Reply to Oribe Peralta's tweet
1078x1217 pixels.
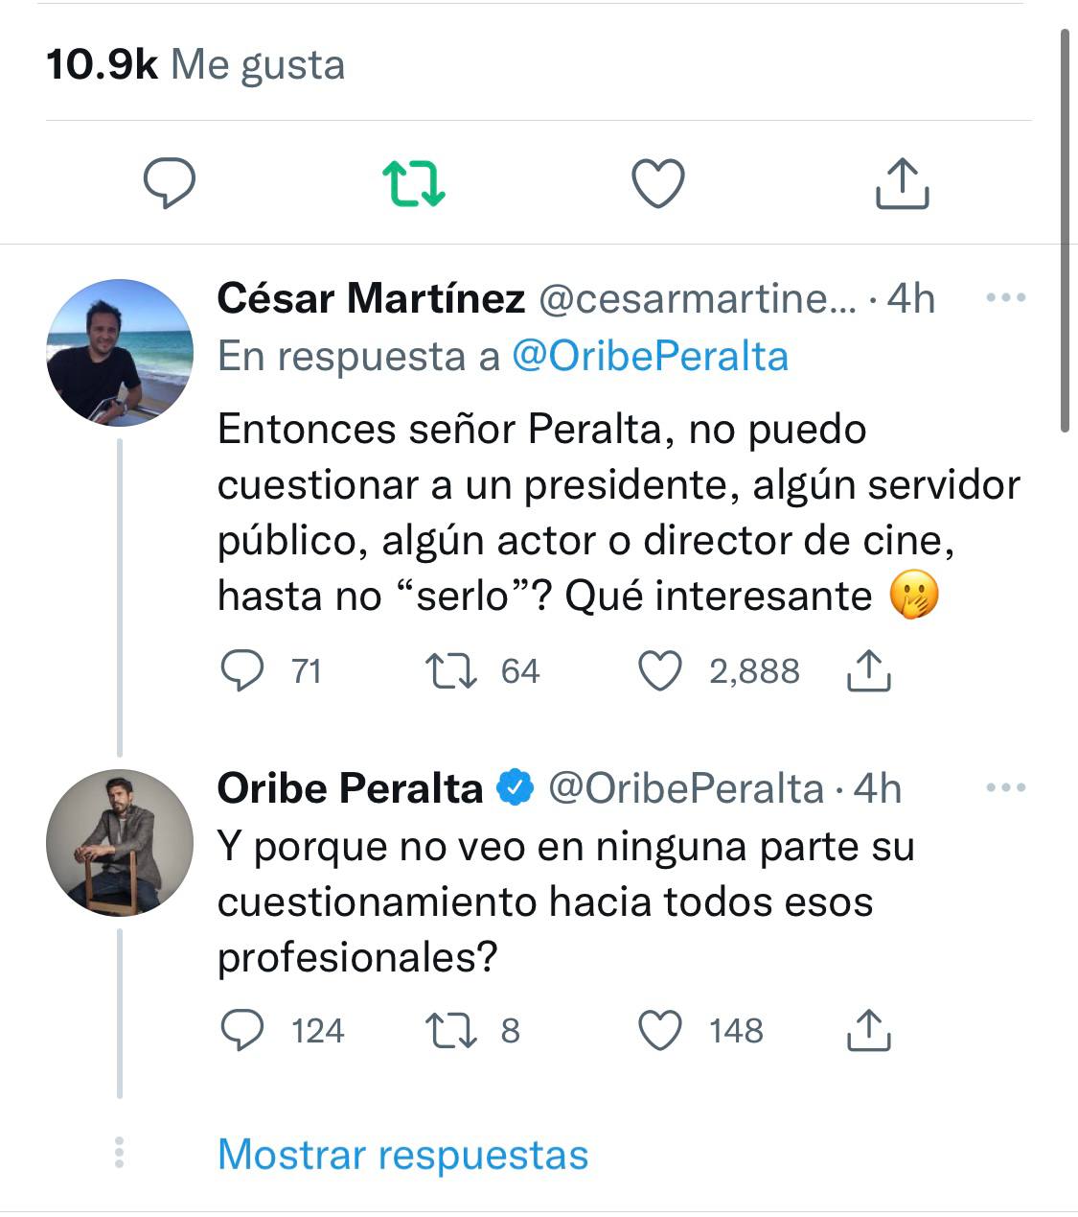(242, 1031)
